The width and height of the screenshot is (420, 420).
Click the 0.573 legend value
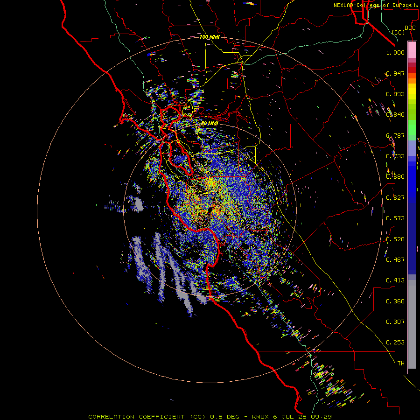tap(395, 218)
